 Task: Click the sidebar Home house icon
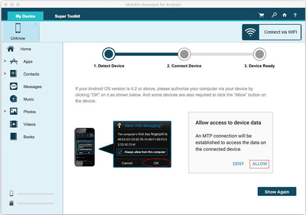[x=10, y=49]
